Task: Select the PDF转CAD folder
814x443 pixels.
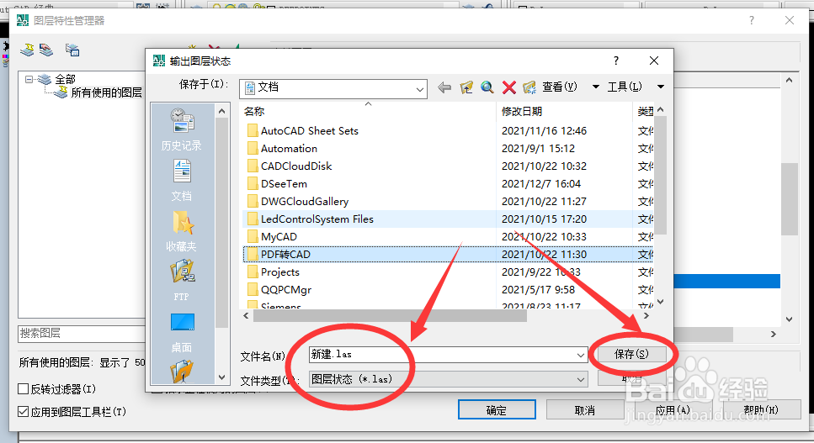Action: click(279, 254)
